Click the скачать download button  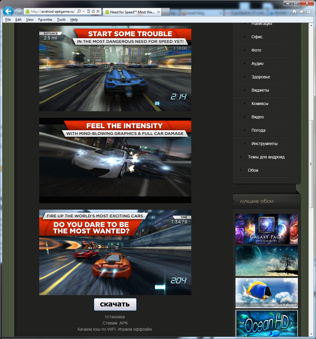[115, 304]
